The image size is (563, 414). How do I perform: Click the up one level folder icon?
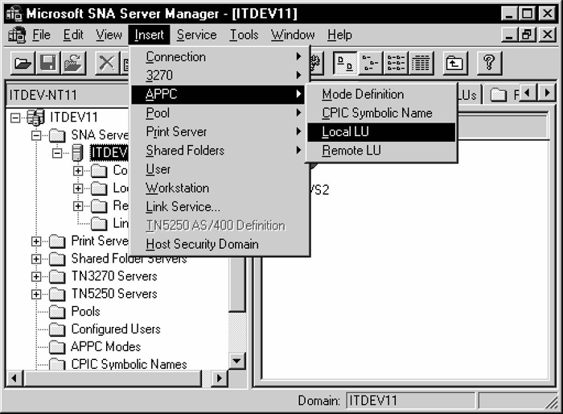coord(455,64)
